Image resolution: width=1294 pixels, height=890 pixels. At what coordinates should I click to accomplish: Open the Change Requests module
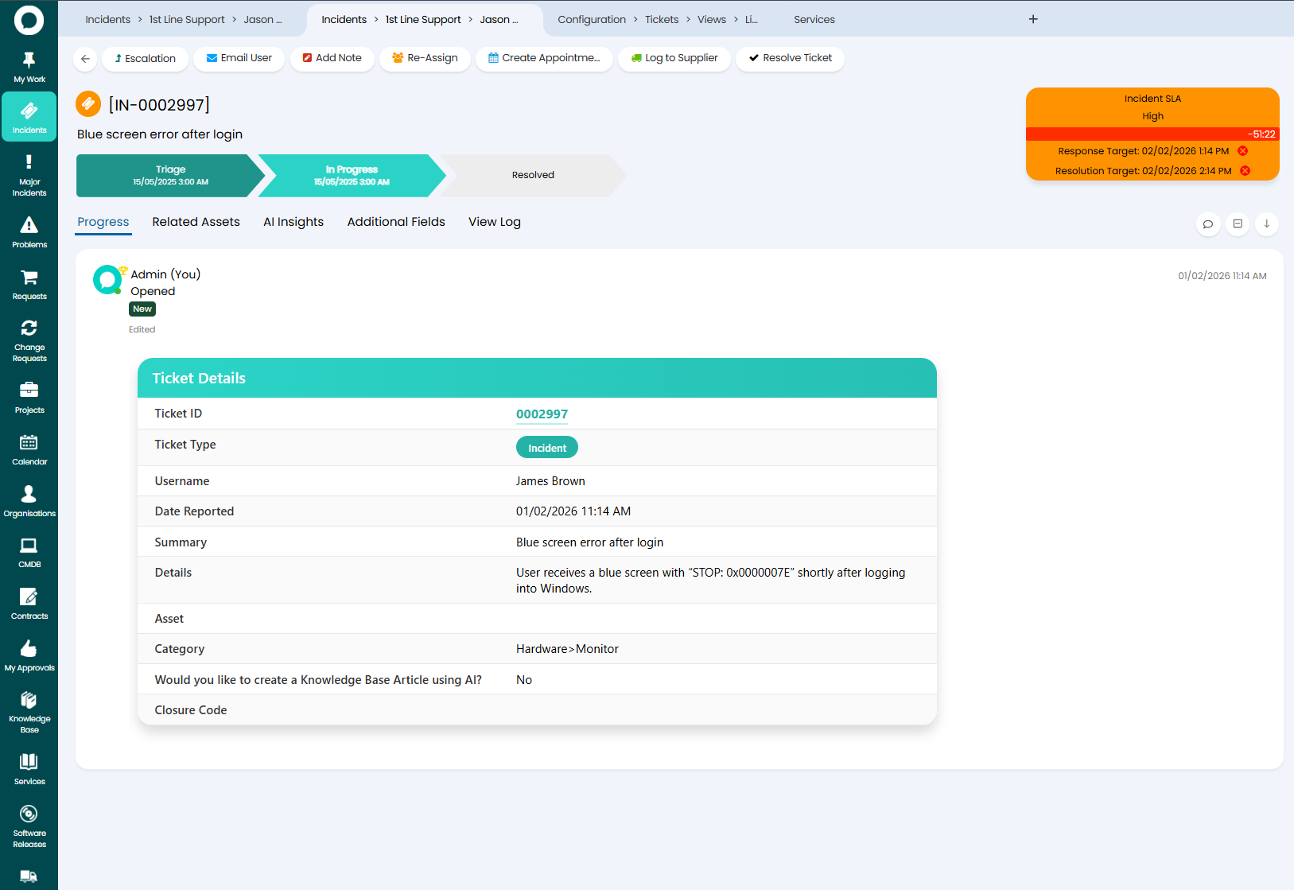coord(29,340)
